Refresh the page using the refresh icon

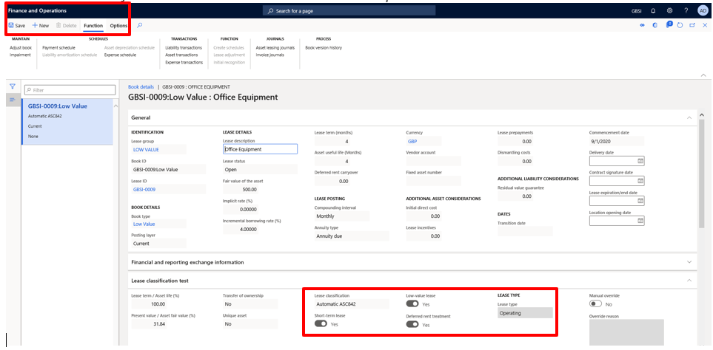coord(680,26)
